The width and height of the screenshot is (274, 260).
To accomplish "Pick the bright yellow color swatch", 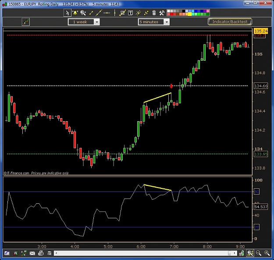I will pos(190,14).
